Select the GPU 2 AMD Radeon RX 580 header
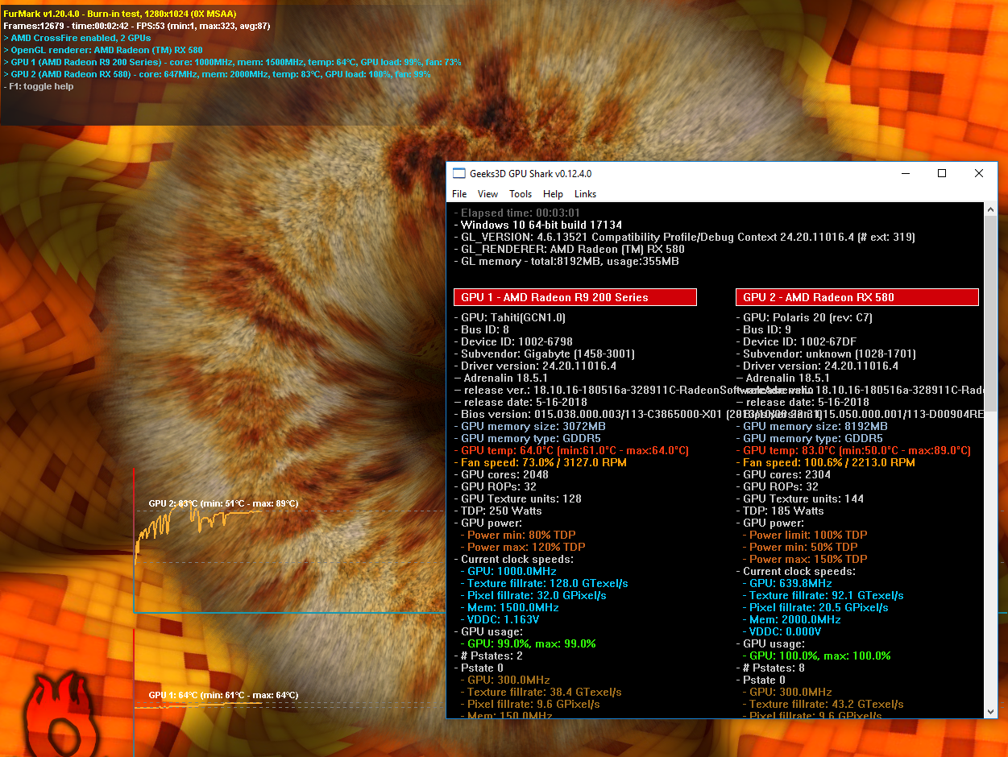This screenshot has width=1008, height=757. [x=857, y=297]
